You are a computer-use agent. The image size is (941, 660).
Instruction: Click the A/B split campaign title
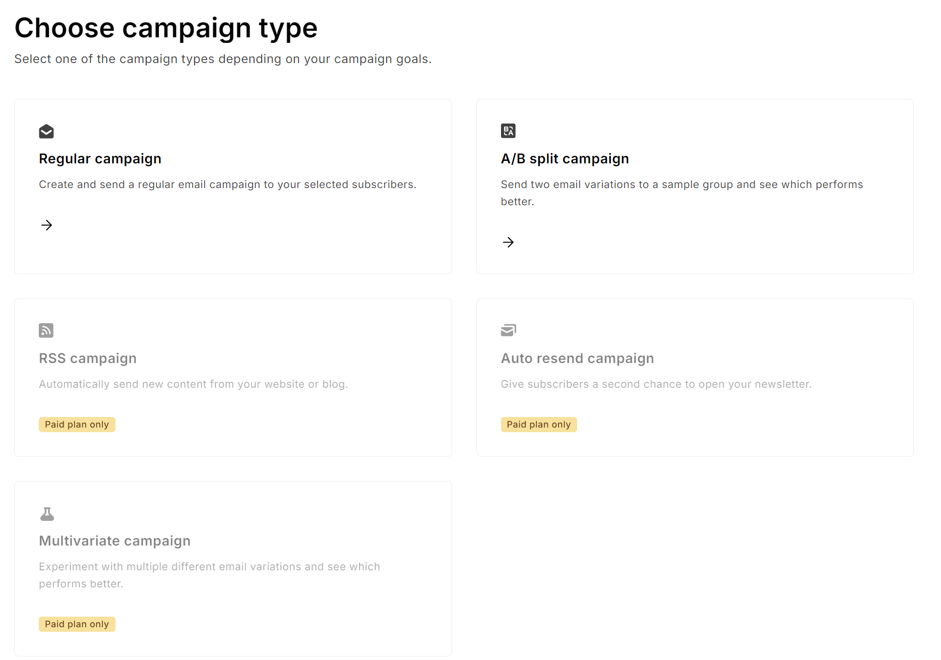564,158
